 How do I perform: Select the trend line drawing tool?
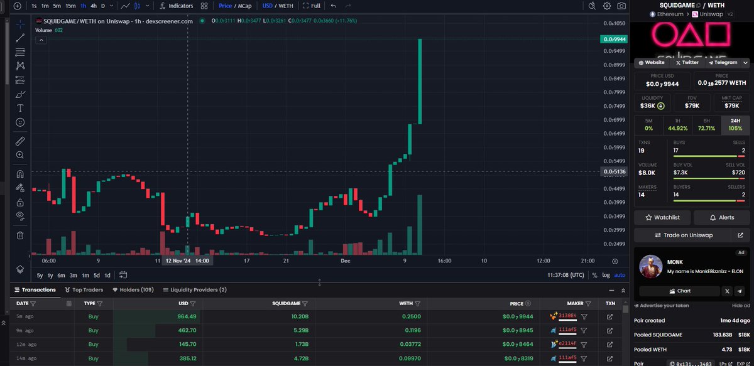coord(20,38)
